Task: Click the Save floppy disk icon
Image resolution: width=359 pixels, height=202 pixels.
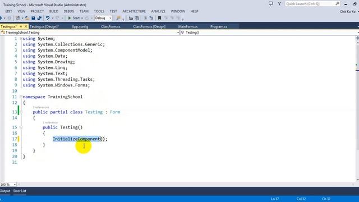Action: point(34,18)
